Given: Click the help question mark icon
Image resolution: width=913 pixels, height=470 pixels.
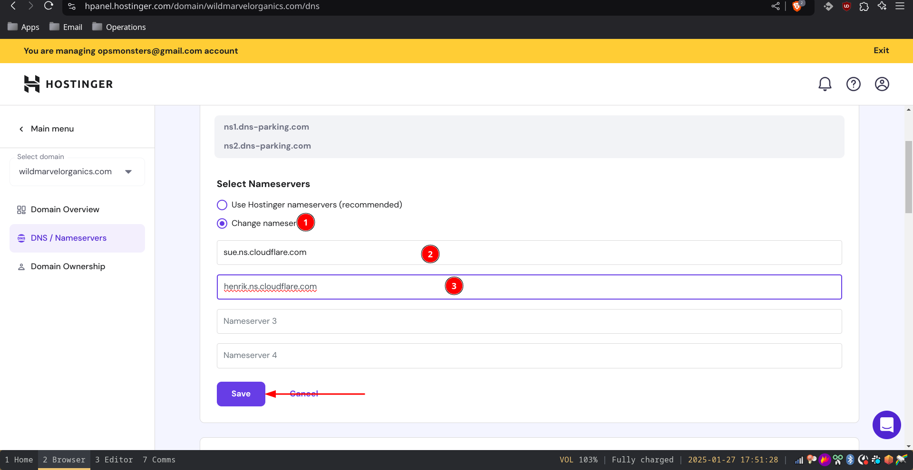Looking at the screenshot, I should pos(853,84).
